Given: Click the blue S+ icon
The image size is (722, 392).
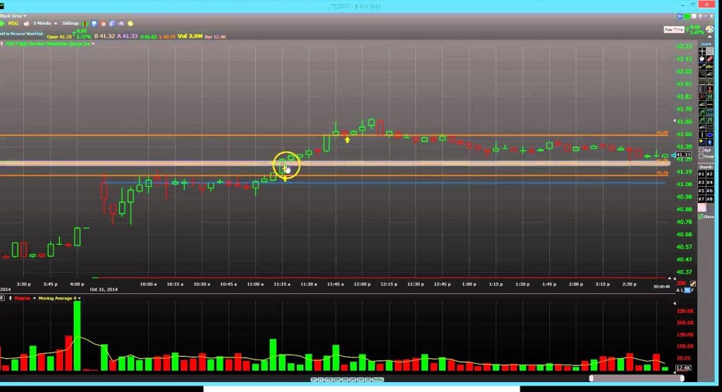Looking at the screenshot, I should pyautogui.click(x=680, y=16).
